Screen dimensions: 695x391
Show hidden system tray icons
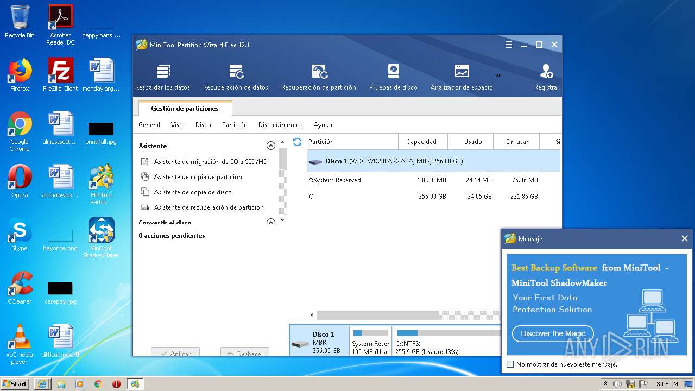[605, 384]
